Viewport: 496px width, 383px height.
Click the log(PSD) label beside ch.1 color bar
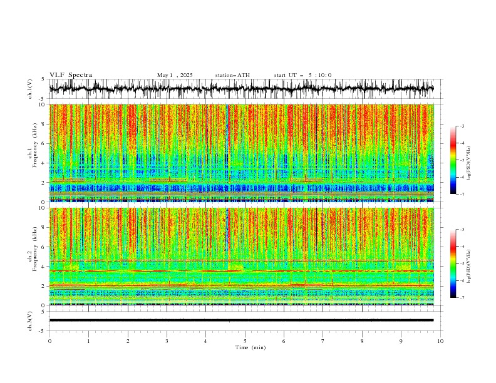coord(469,163)
